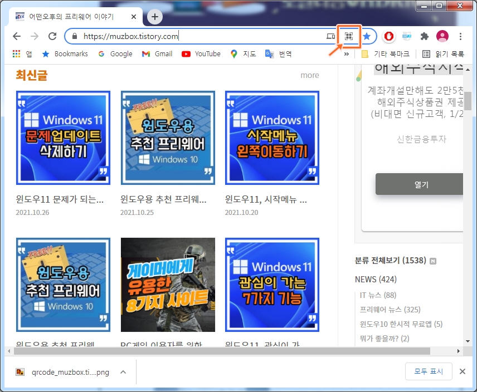Open the downloaded qrcode_muzbox.ti....png file

pyautogui.click(x=62, y=372)
